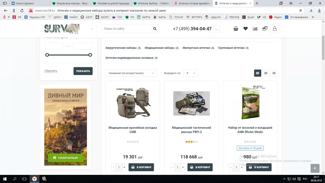Click the bar chart statistics icon
This screenshot has height=183, width=325.
(x=255, y=29)
